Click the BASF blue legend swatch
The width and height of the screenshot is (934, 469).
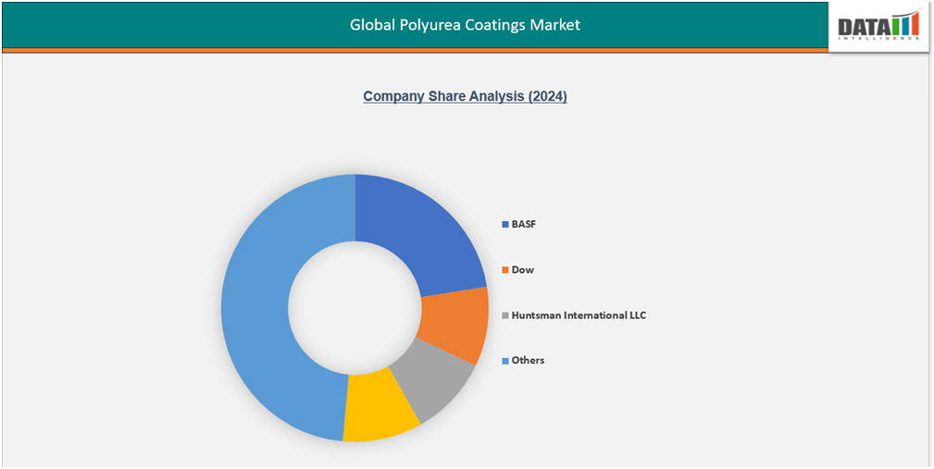(x=505, y=225)
